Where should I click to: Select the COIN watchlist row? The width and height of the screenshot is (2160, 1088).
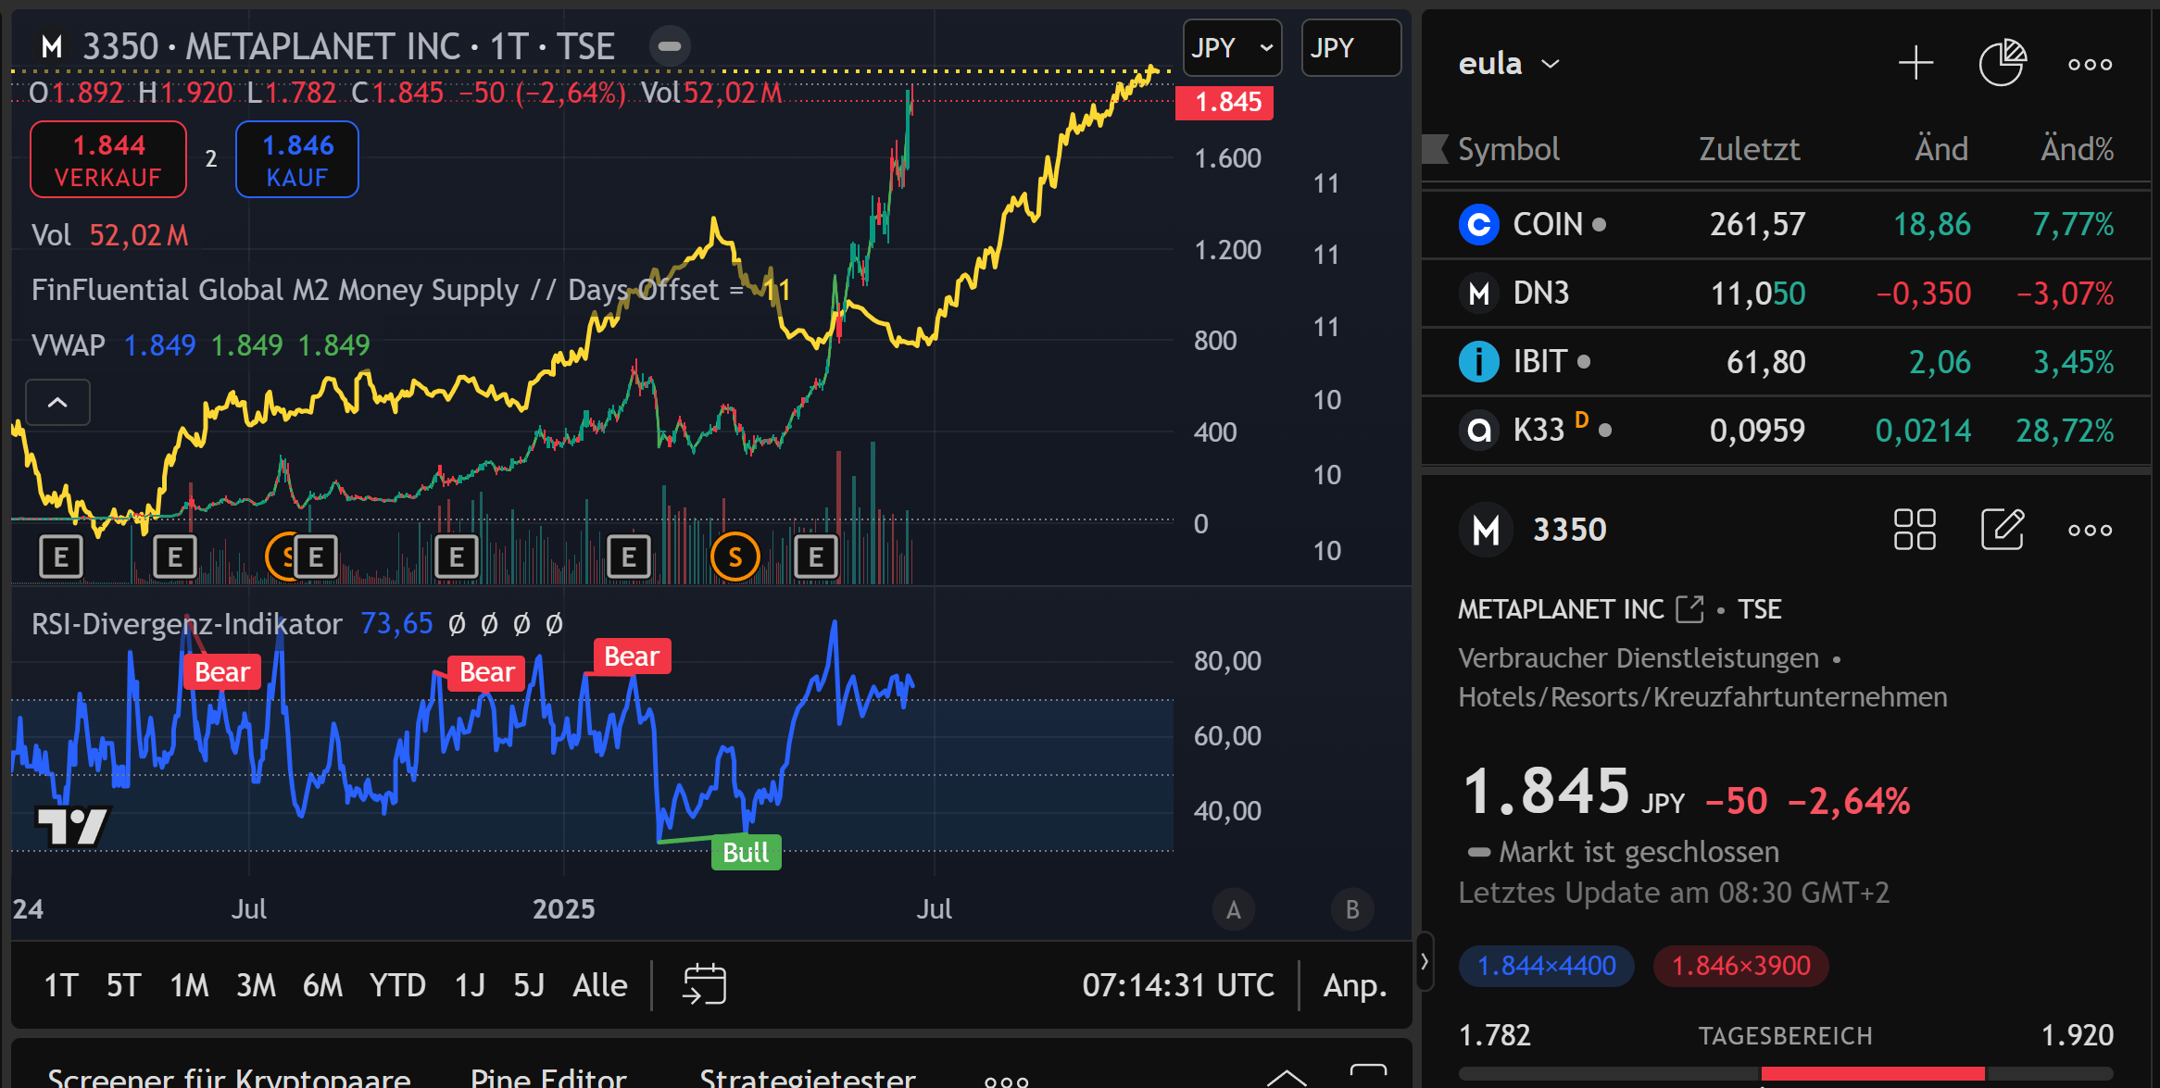pos(1786,224)
